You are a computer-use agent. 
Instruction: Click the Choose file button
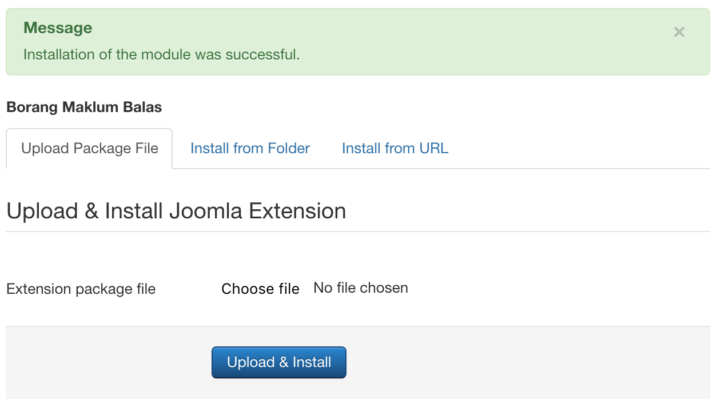[x=260, y=289]
